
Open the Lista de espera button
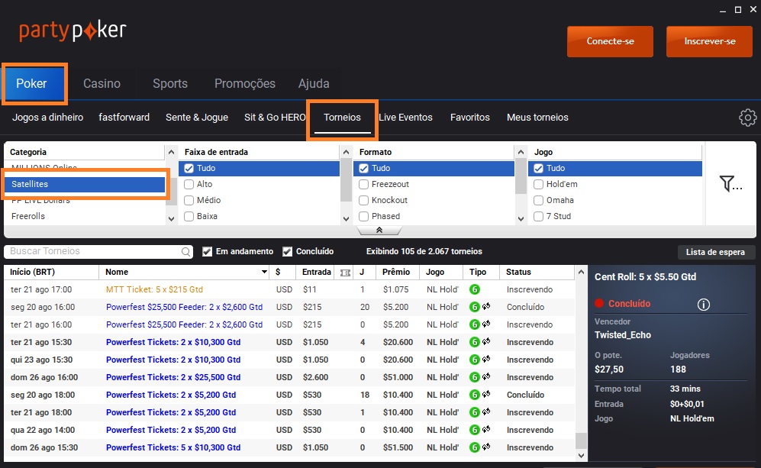(x=715, y=252)
